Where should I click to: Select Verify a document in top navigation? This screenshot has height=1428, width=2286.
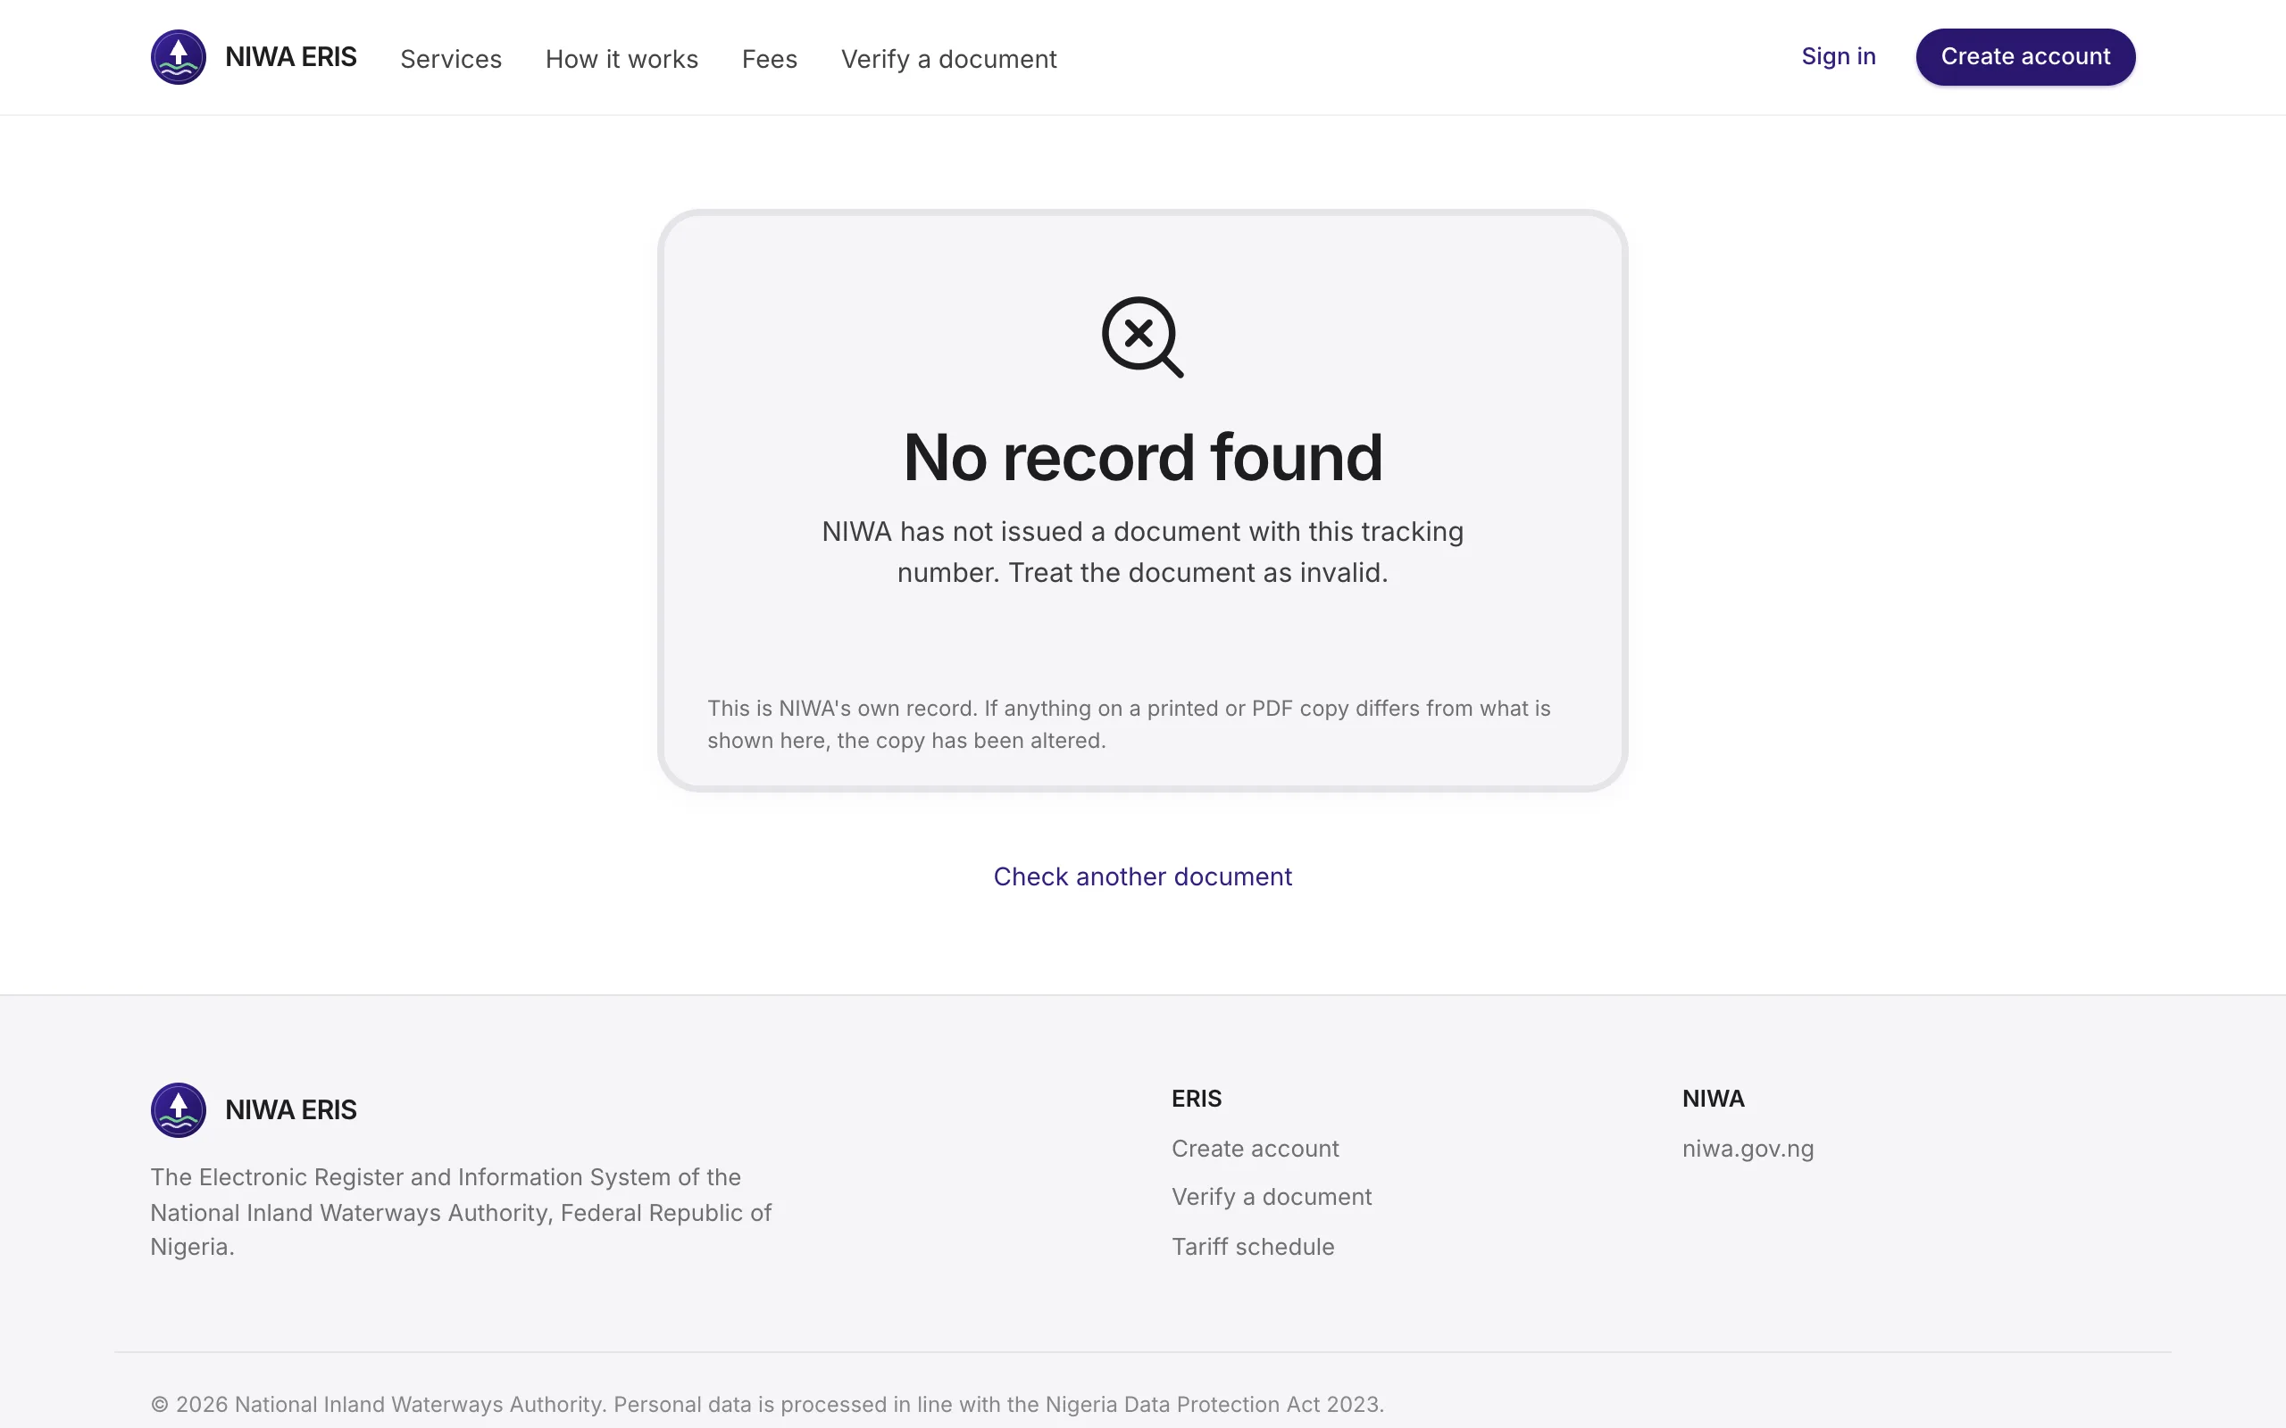(x=948, y=59)
